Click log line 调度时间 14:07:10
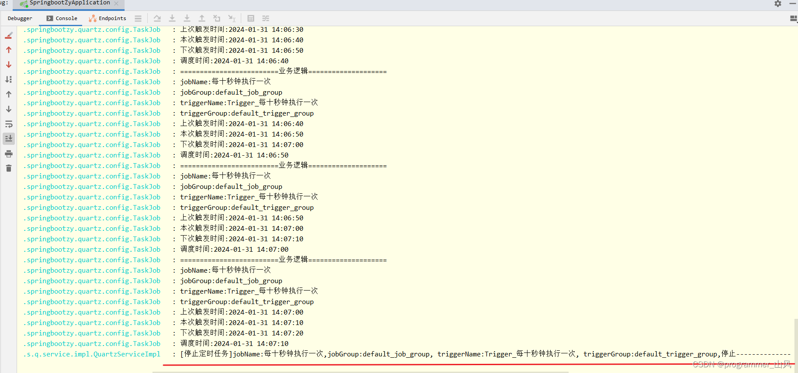 234,344
